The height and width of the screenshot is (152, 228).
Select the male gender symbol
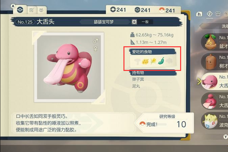click(x=95, y=41)
